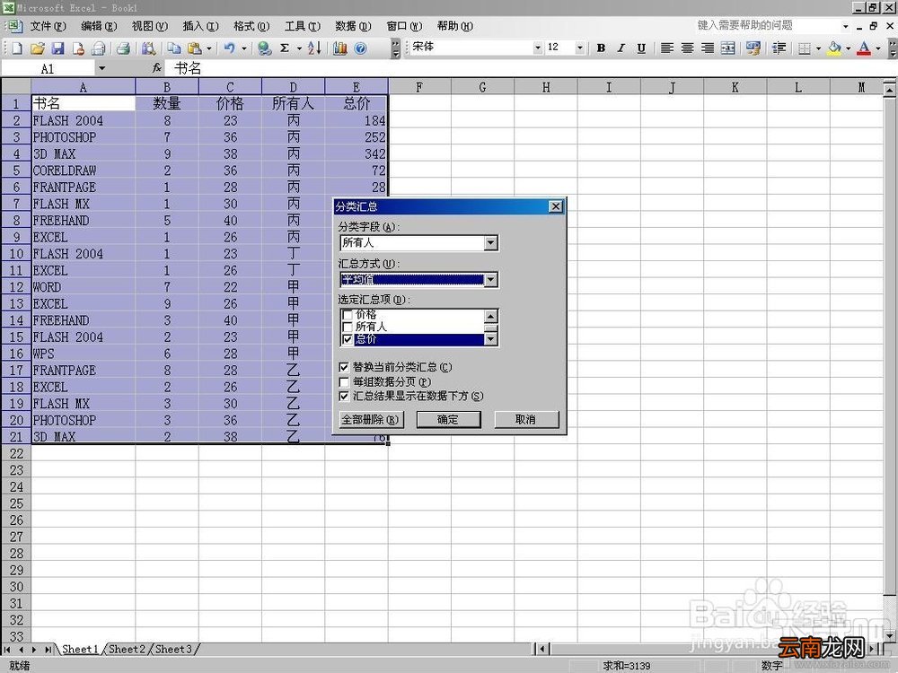898x673 pixels.
Task: Open the Borders dropdown arrow
Action: coord(818,48)
